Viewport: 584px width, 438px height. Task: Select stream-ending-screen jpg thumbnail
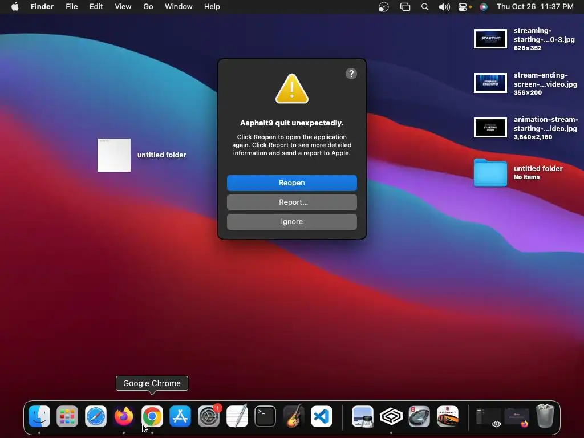[x=490, y=83]
